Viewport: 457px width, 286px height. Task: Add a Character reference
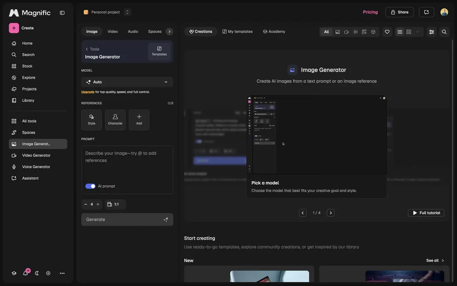(x=115, y=120)
